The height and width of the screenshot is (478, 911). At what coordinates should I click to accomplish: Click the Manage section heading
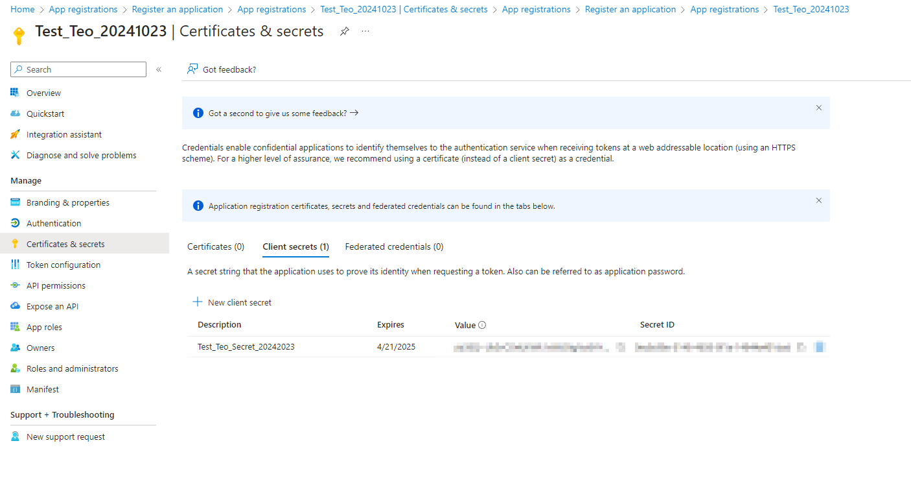point(26,180)
